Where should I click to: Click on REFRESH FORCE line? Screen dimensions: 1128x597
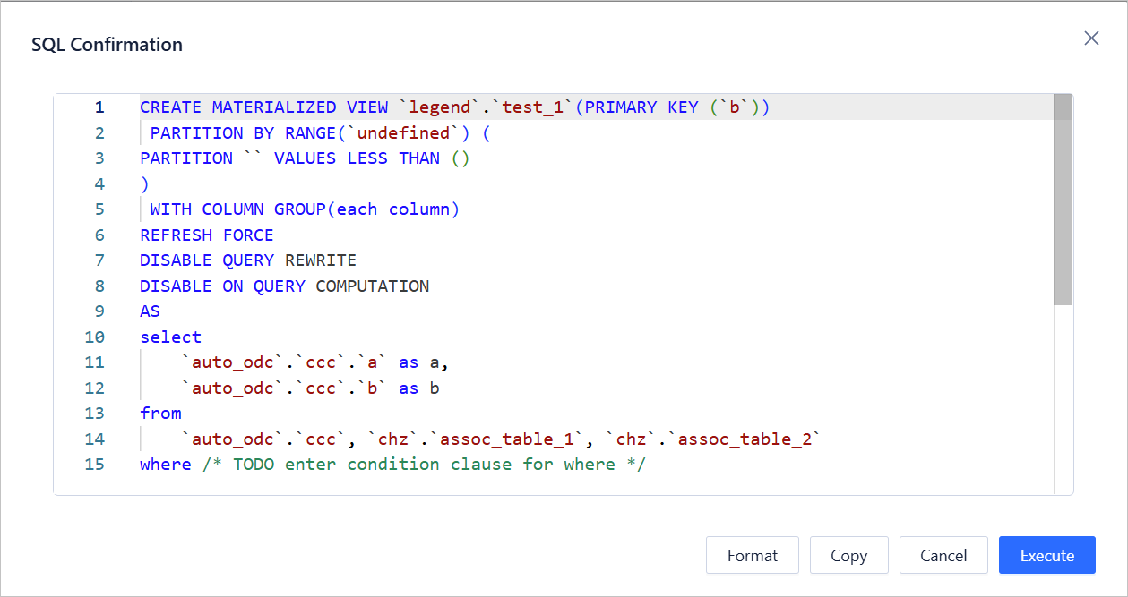click(206, 235)
